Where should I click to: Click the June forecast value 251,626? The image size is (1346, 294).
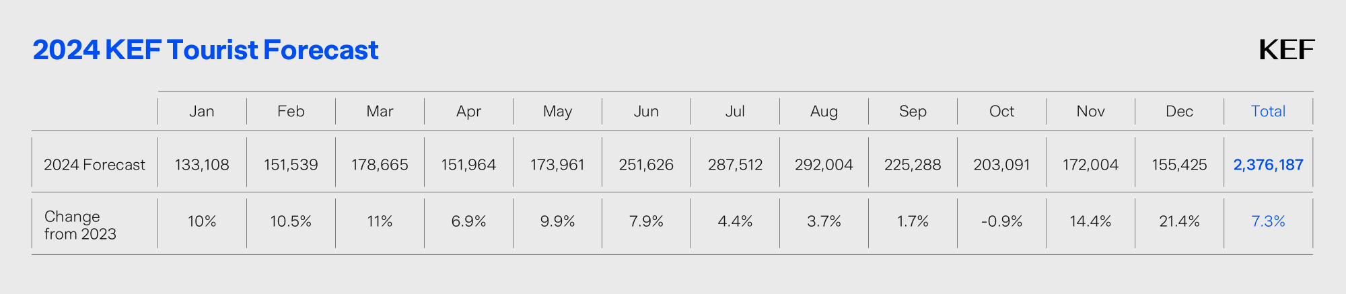pyautogui.click(x=646, y=165)
